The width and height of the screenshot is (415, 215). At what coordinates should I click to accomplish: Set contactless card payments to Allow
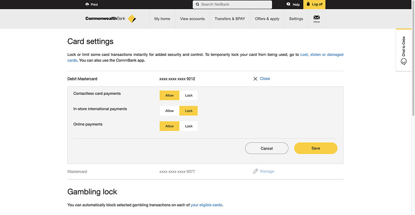(169, 95)
